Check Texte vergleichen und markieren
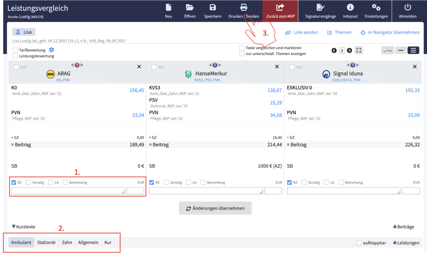 pos(241,48)
